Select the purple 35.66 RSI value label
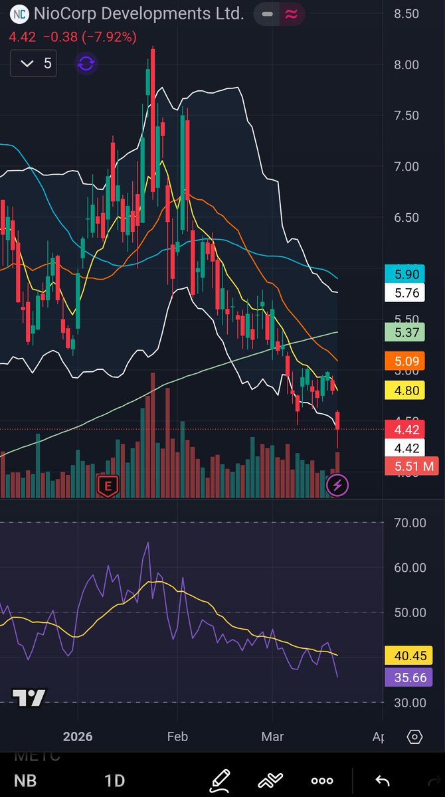 click(408, 677)
